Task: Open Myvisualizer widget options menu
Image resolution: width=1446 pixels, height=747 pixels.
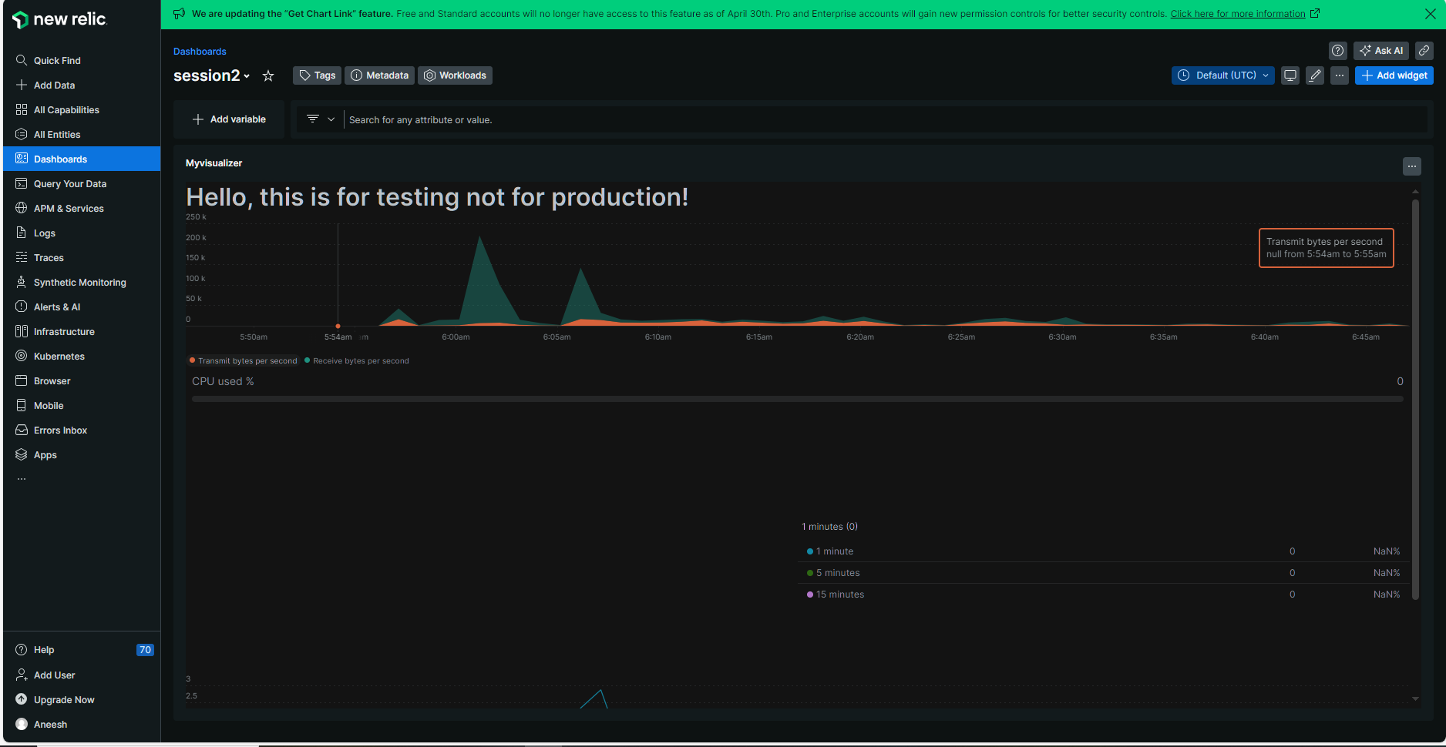Action: click(x=1411, y=166)
